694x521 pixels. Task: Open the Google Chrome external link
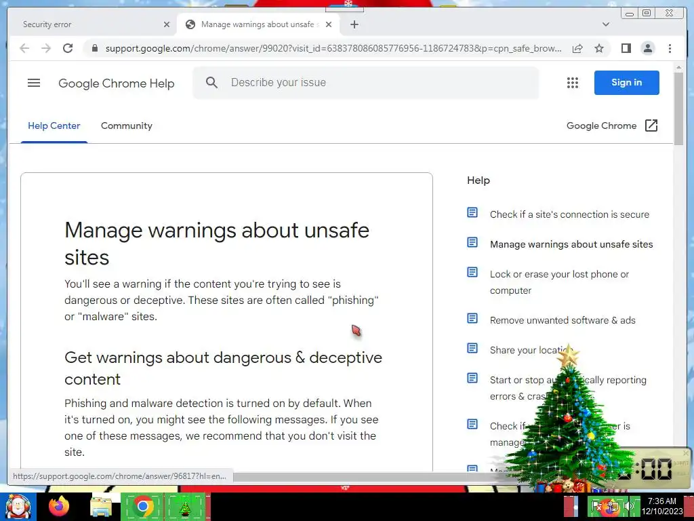tap(612, 126)
